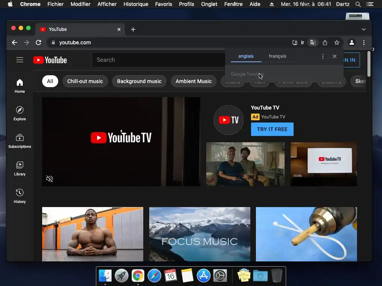The width and height of the screenshot is (382, 286).
Task: Select the Background music chip
Action: click(x=139, y=81)
